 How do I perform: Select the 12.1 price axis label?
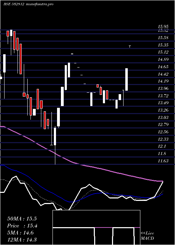tap(162, 146)
